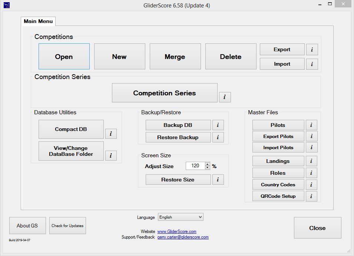The width and height of the screenshot is (354, 256).
Task: Click the gerry.carter@gliderscore.com email link
Action: click(183, 237)
